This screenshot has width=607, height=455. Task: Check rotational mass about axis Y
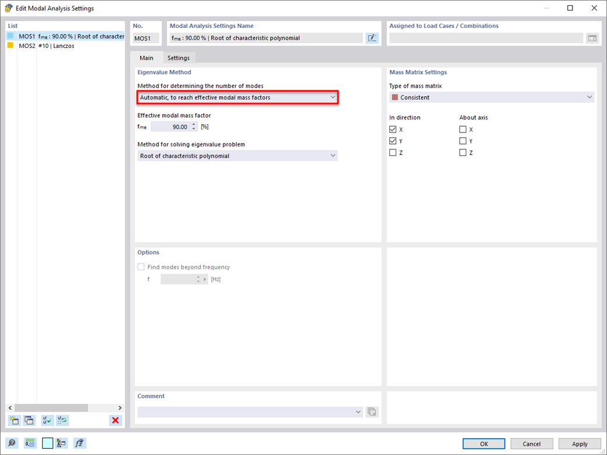point(462,141)
